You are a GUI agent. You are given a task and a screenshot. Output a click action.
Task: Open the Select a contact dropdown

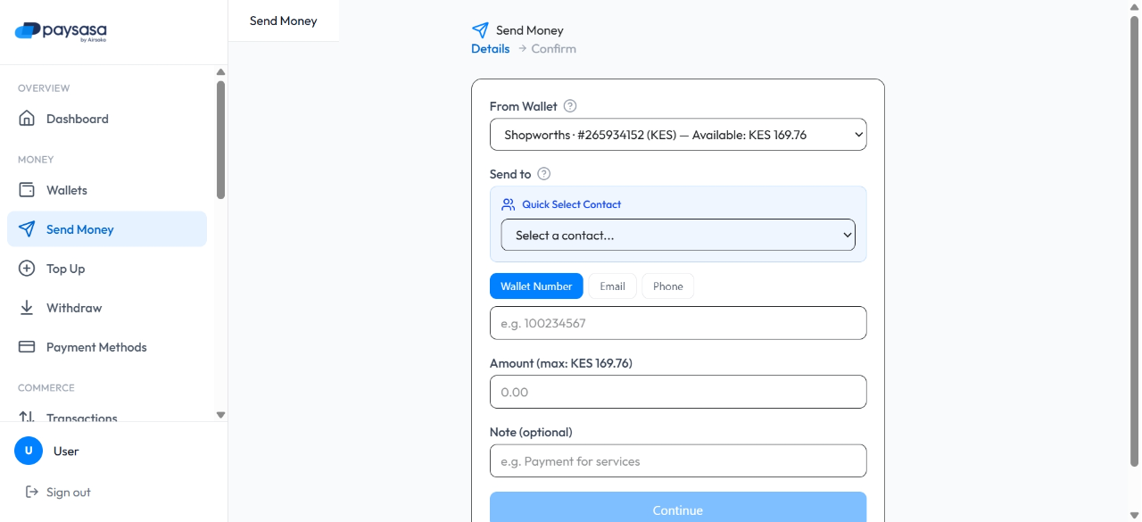click(x=678, y=235)
